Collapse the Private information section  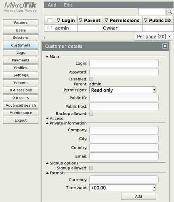[47, 123]
